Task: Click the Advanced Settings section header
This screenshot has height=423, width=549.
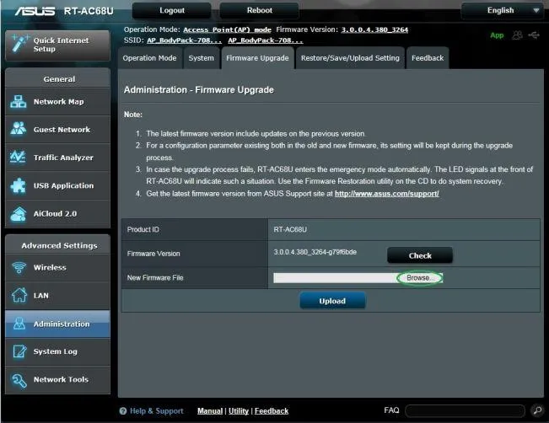Action: [59, 245]
